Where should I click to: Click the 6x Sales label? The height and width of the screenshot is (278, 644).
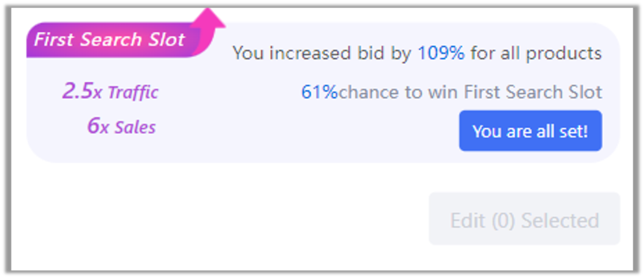click(121, 126)
